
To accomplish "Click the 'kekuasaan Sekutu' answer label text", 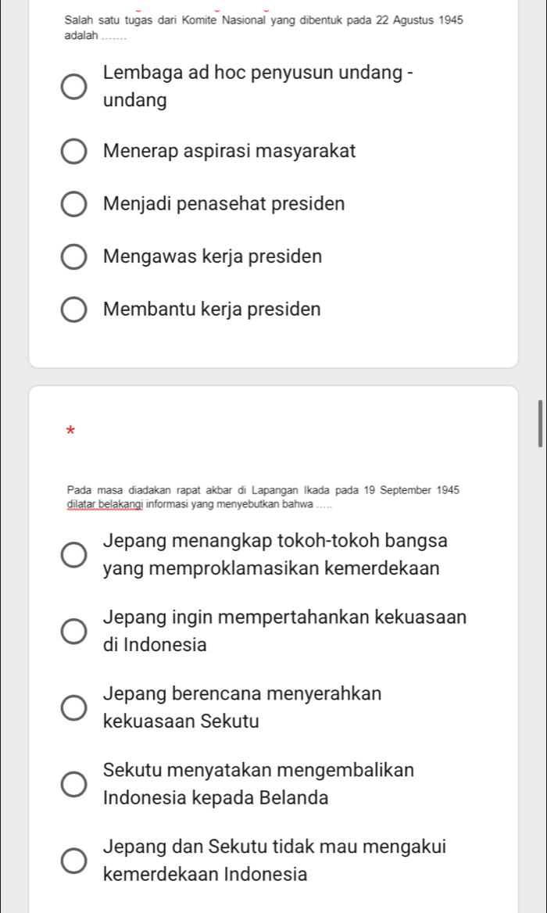I will tap(181, 721).
